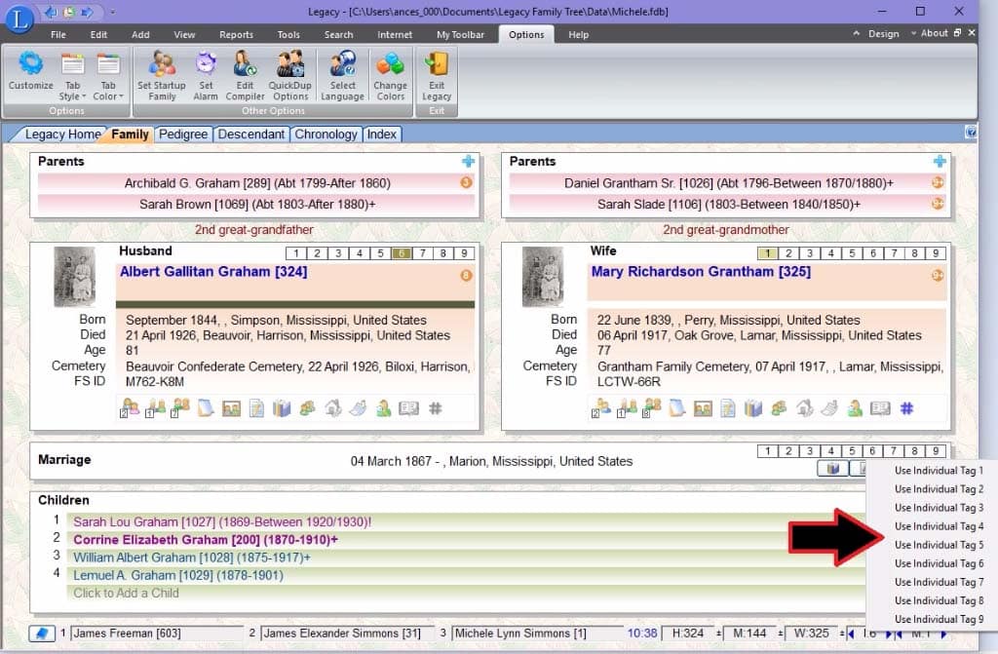This screenshot has height=654, width=998.
Task: Open wife's siblings icon marked 8
Action: click(652, 407)
